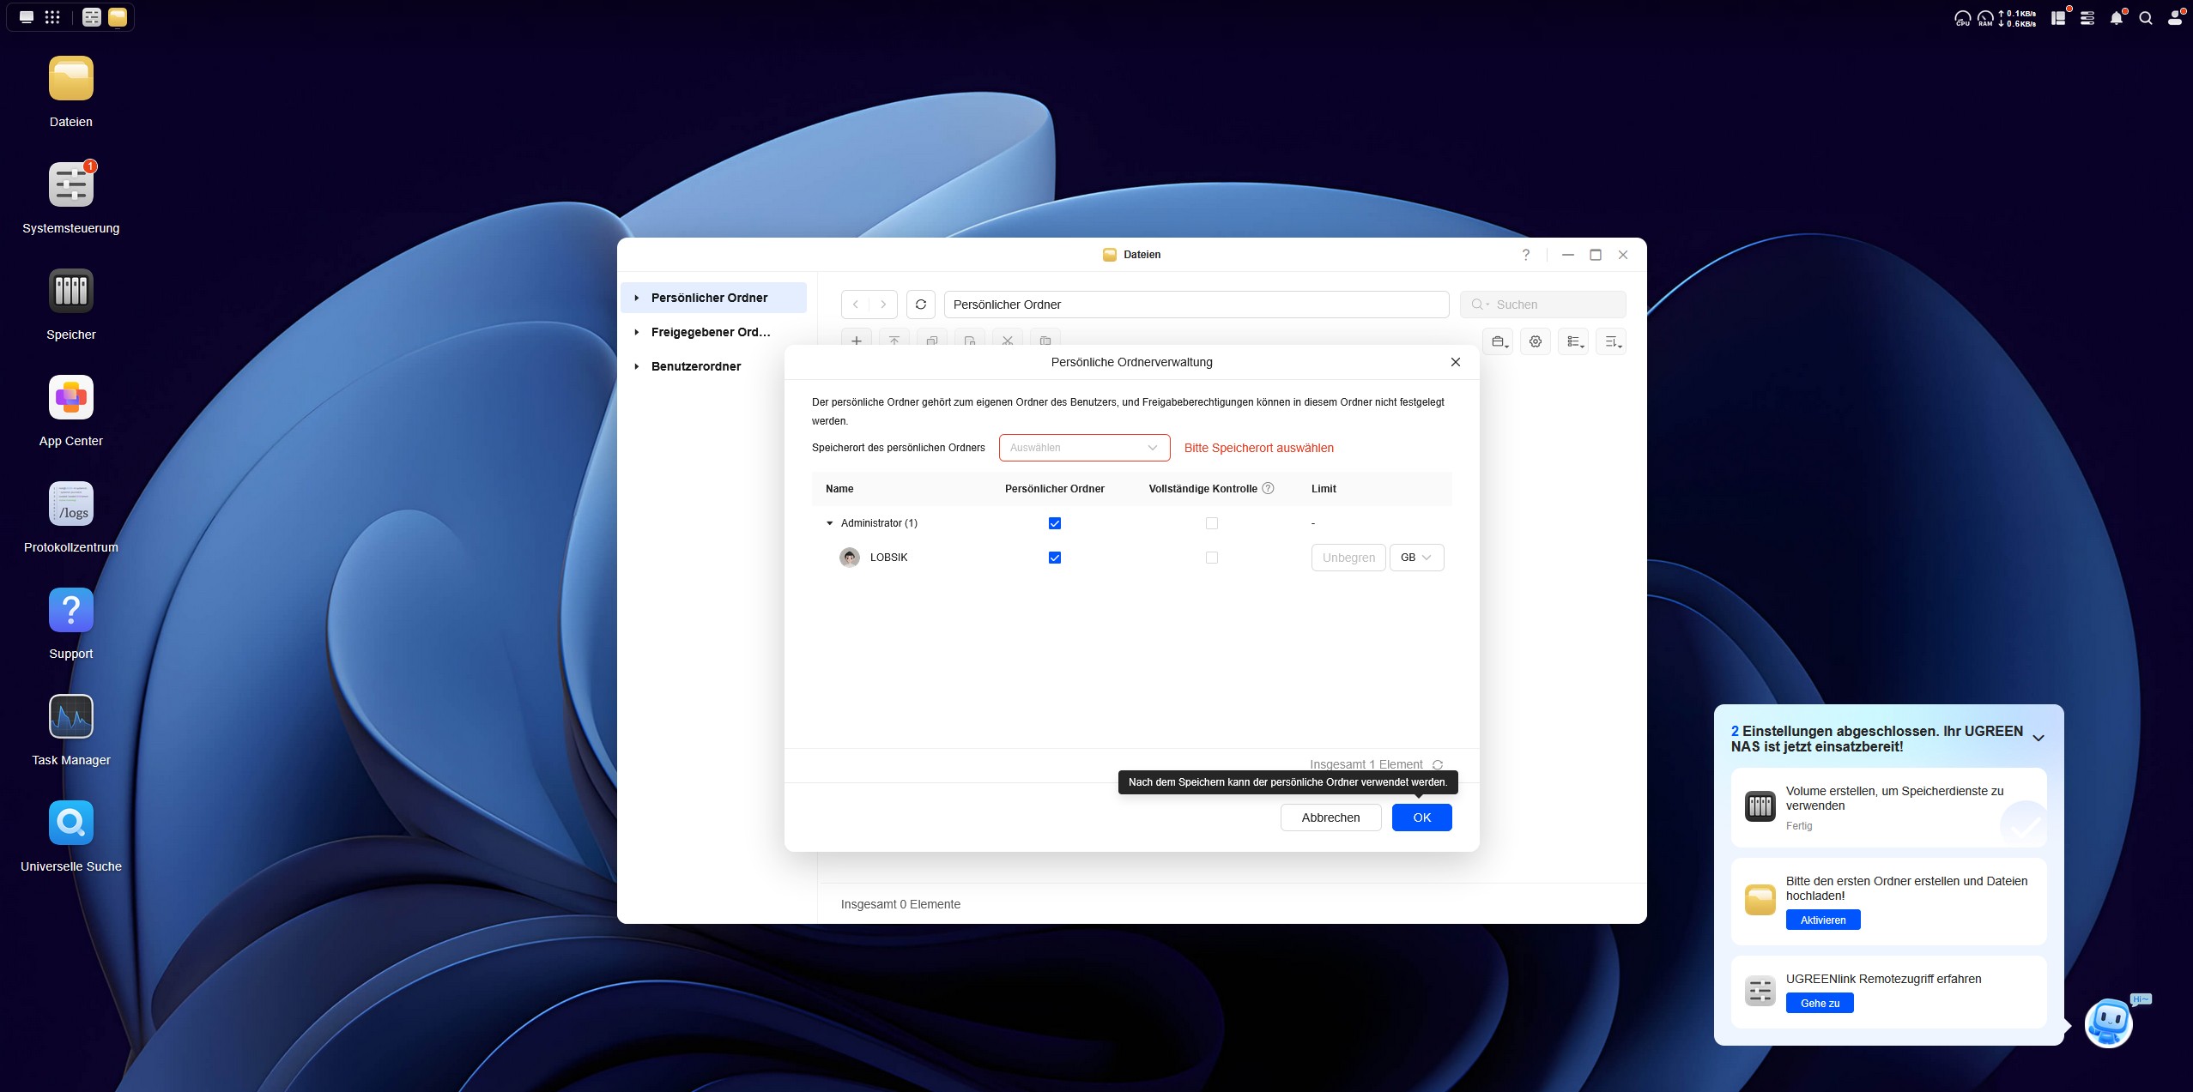Viewport: 2193px width, 1092px height.
Task: Enable Vollständige Kontrolle for LOBSIK
Action: (1211, 558)
